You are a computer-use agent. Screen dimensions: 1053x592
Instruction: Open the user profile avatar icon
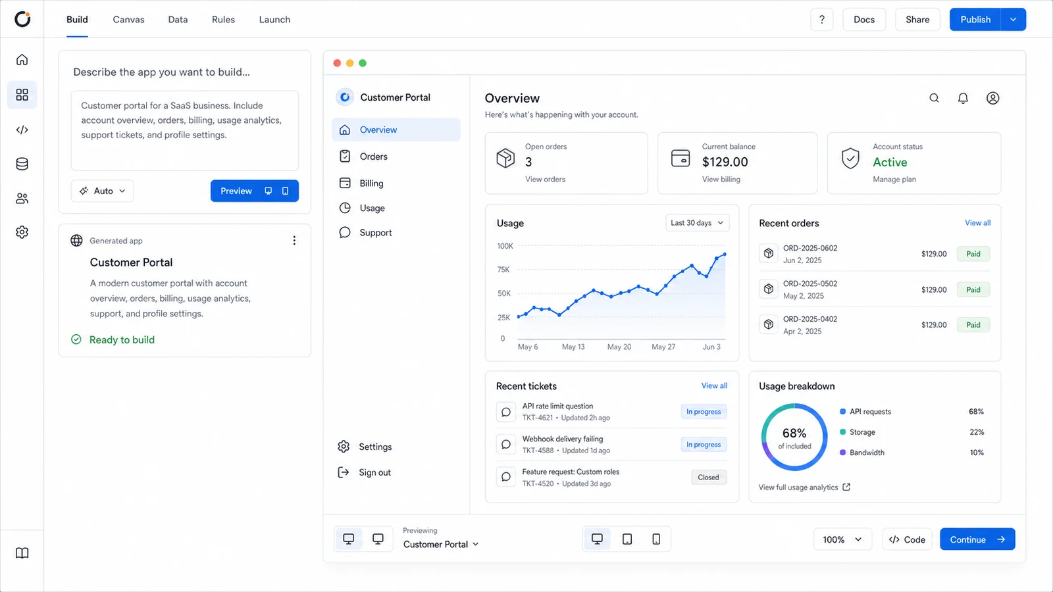(x=993, y=98)
